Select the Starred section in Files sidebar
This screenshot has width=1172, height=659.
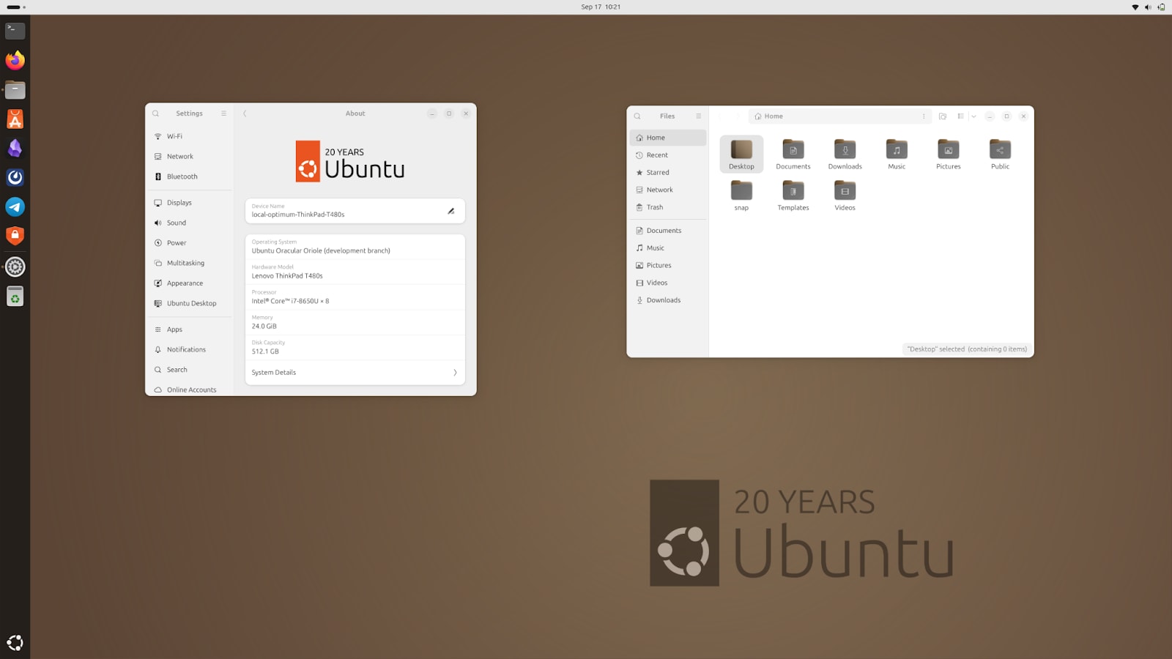[x=656, y=172]
